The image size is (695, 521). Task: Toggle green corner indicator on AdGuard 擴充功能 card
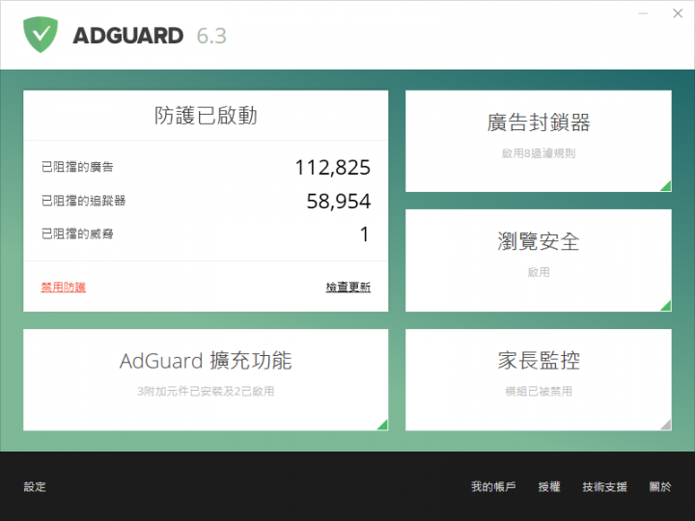(383, 425)
